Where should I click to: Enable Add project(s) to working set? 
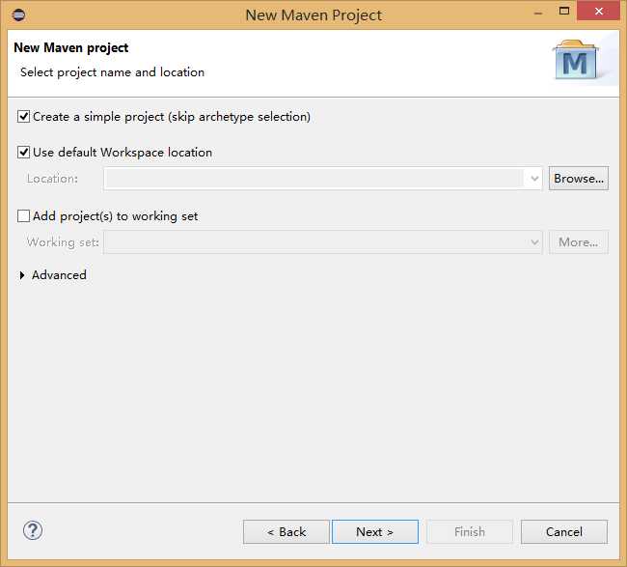[23, 216]
